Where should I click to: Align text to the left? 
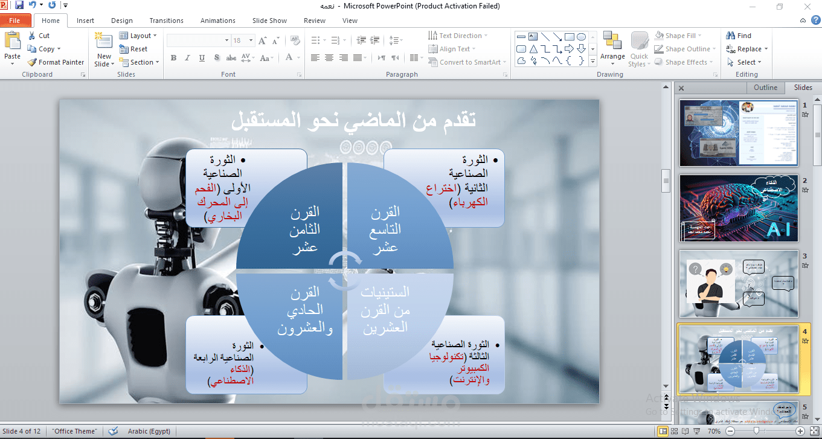point(315,58)
